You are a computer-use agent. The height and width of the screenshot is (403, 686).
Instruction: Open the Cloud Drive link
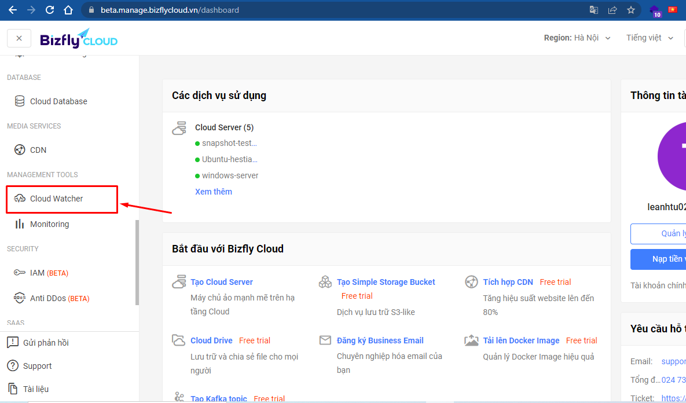(x=211, y=340)
